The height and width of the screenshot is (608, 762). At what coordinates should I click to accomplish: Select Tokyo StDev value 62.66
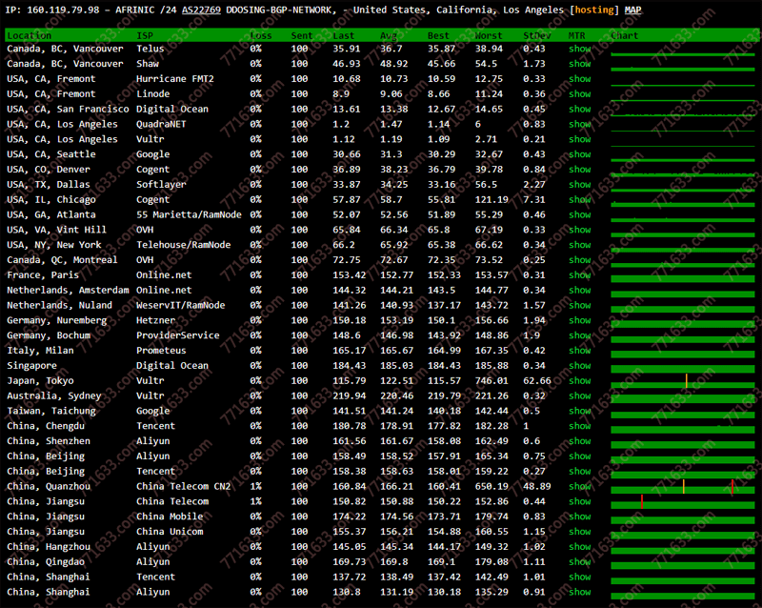(x=537, y=380)
